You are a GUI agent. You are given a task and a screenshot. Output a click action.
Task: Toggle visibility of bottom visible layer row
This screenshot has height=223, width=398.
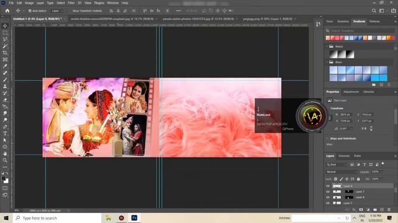click(x=328, y=203)
